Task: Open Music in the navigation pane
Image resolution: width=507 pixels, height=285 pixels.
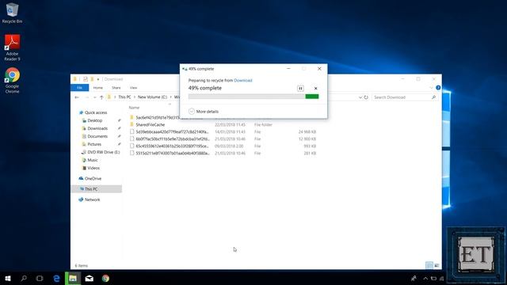Action: tap(92, 160)
